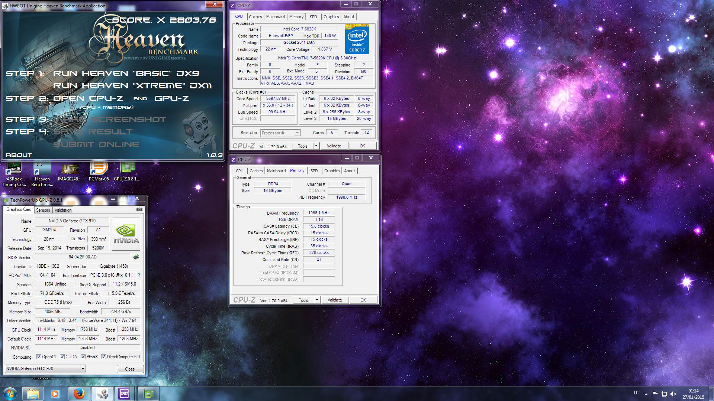Open Graphics tab in lower CPU-Z window
This screenshot has height=401, width=714.
tap(332, 171)
